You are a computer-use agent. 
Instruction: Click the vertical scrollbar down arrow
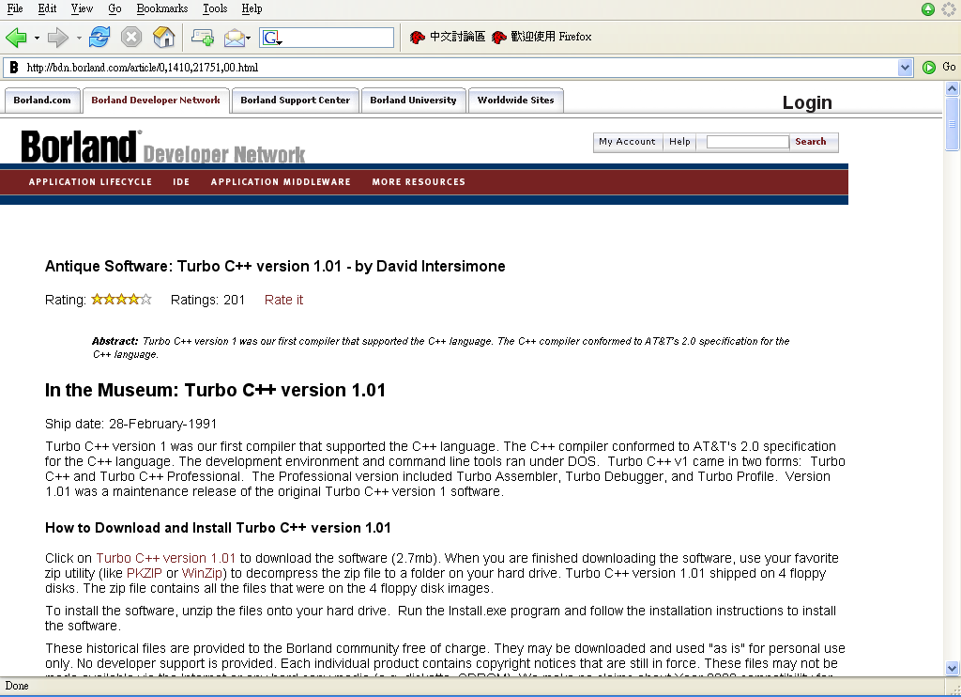[x=952, y=668]
